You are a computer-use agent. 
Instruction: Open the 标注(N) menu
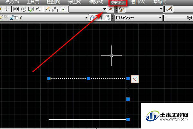click(75, 2)
